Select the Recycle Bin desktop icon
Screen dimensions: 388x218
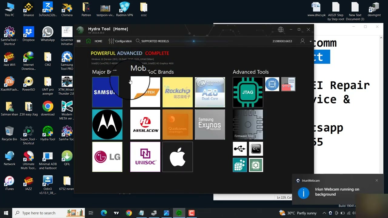pos(9,134)
